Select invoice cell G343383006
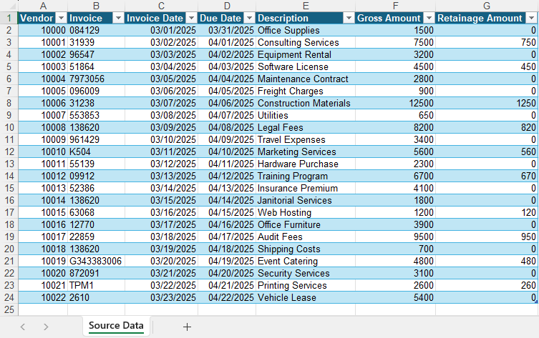This screenshot has height=338, width=539. [x=96, y=261]
